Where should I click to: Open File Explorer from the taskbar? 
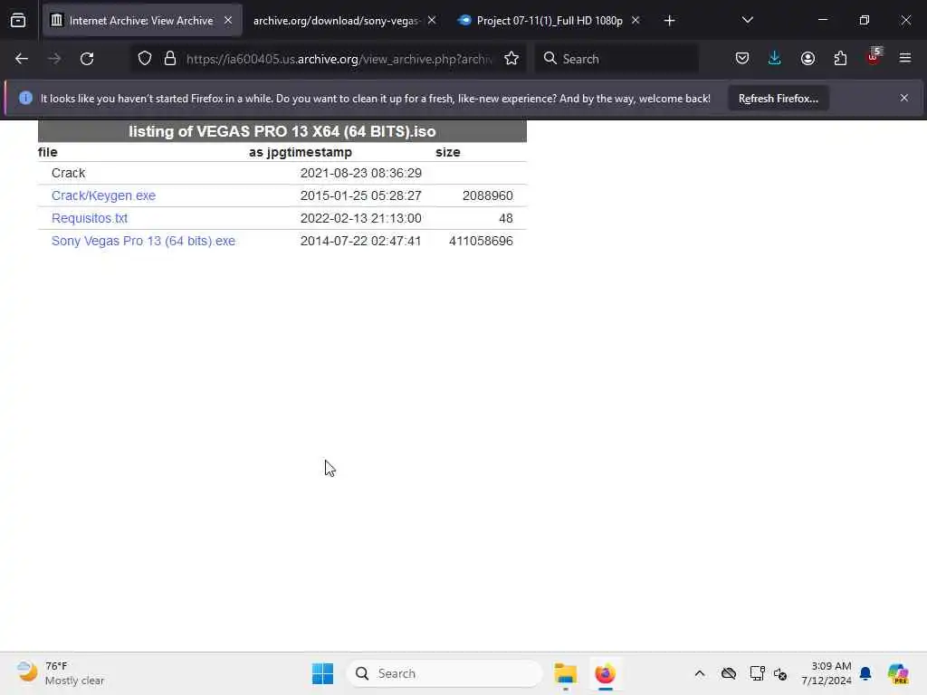[x=565, y=673]
